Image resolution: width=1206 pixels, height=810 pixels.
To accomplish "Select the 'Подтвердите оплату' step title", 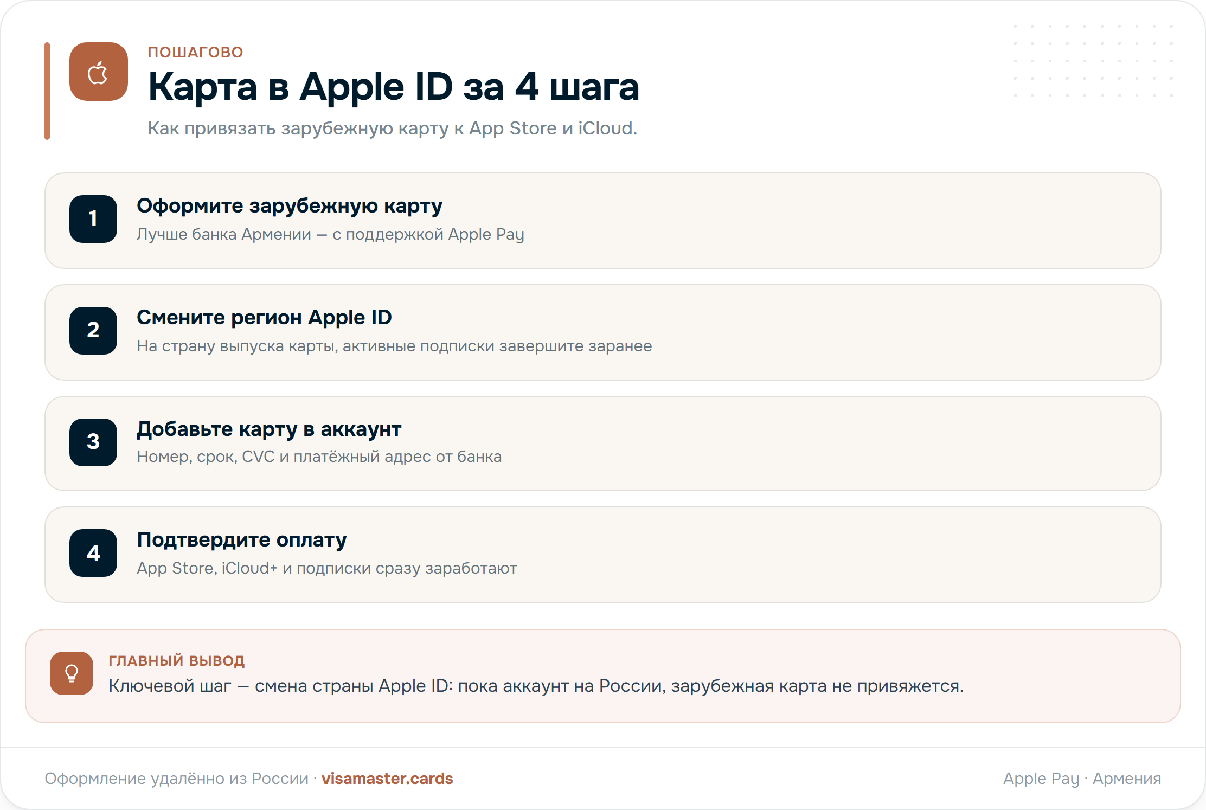I will pos(242,540).
